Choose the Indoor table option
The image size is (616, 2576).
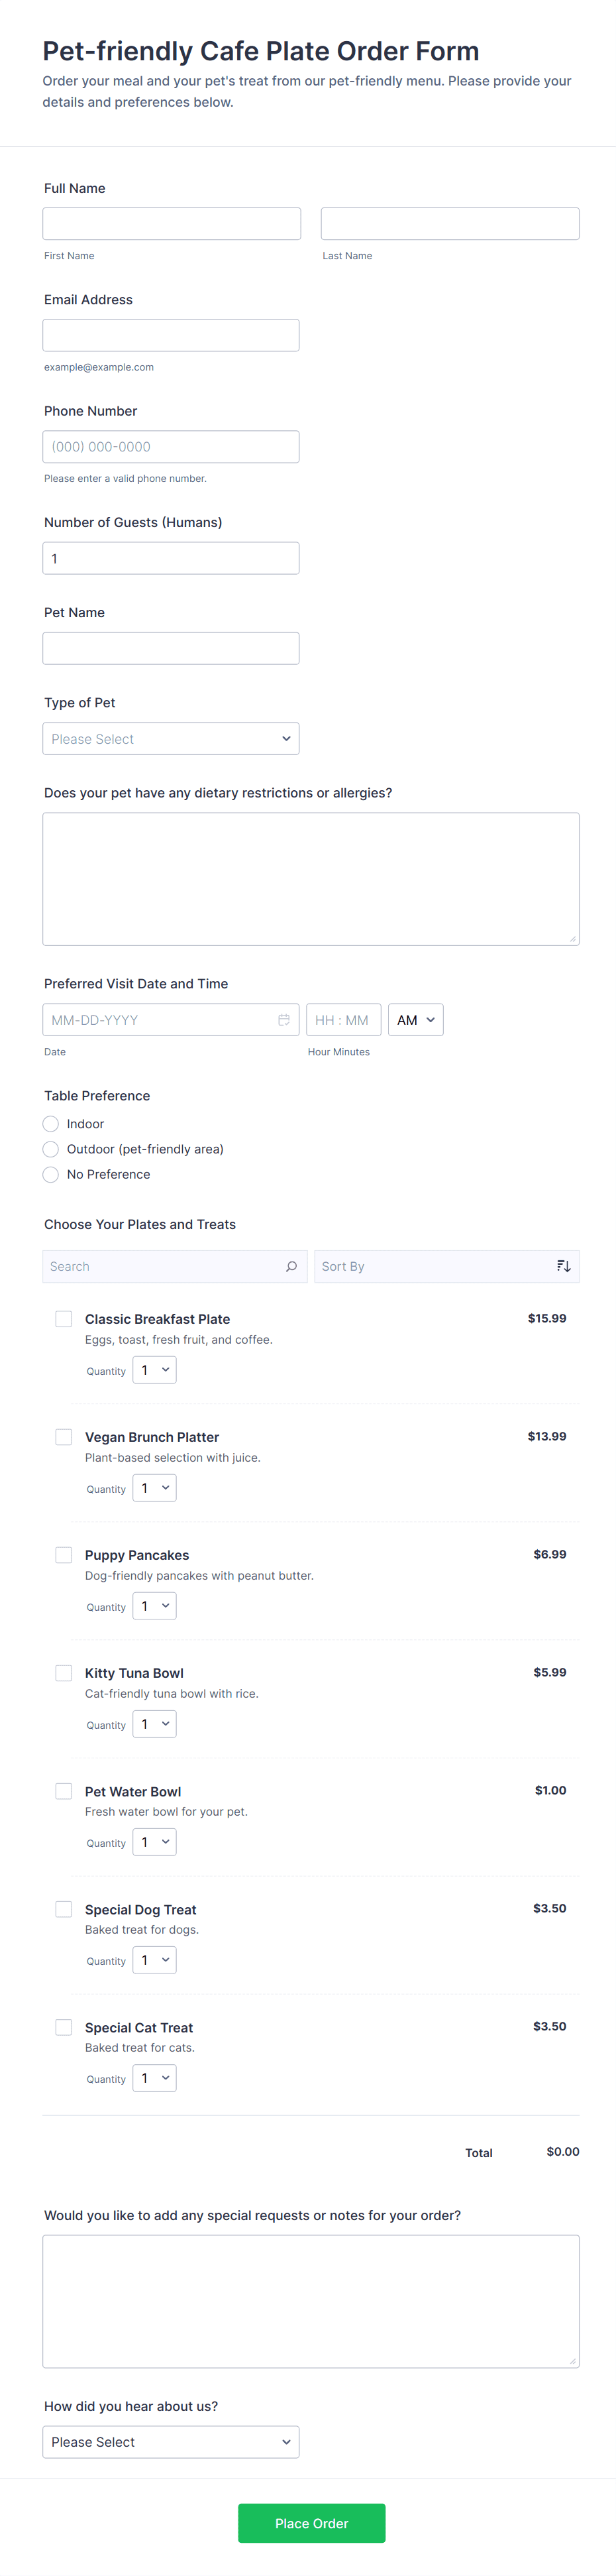[x=51, y=1124]
